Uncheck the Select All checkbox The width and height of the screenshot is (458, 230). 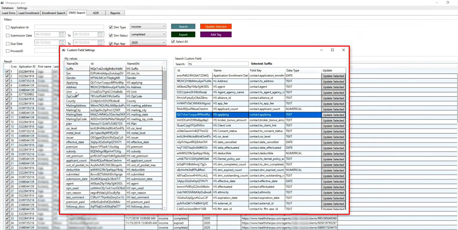(173, 42)
